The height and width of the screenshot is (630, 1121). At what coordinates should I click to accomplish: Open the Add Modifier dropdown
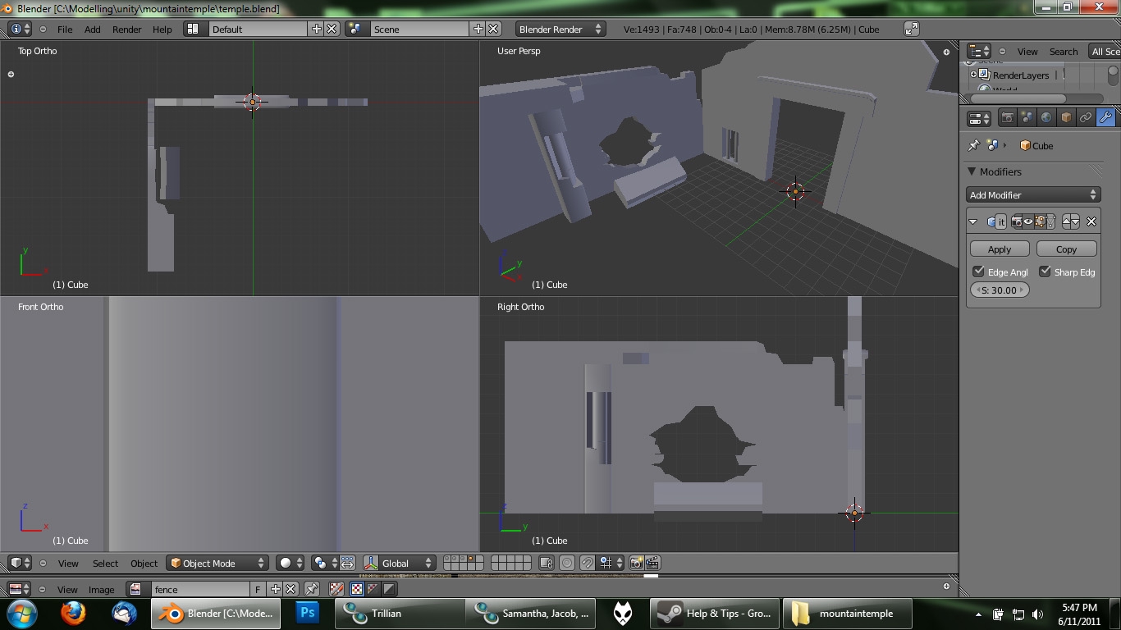[x=1033, y=195]
